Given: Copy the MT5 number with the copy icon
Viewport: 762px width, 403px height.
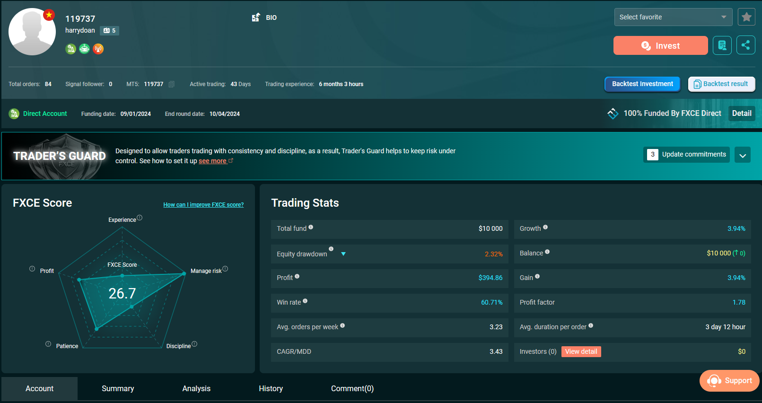Looking at the screenshot, I should [x=172, y=84].
